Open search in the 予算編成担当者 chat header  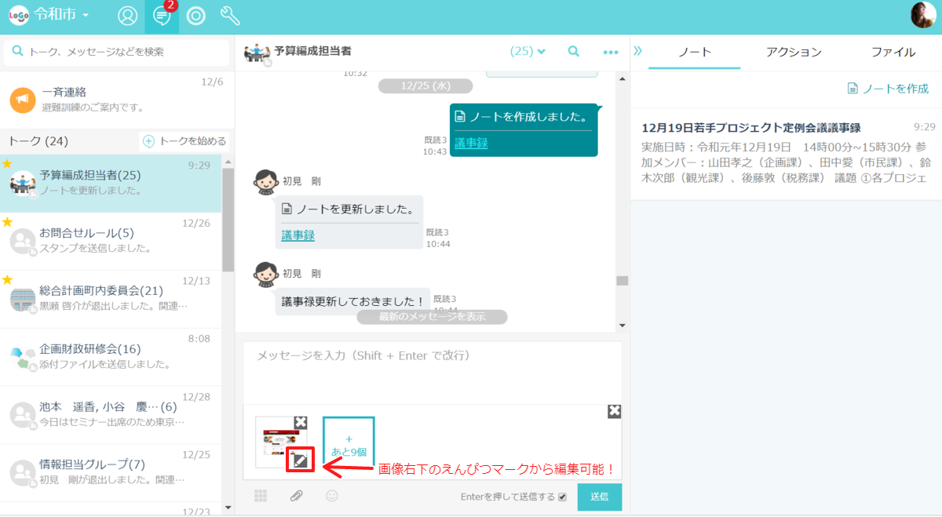pos(574,51)
